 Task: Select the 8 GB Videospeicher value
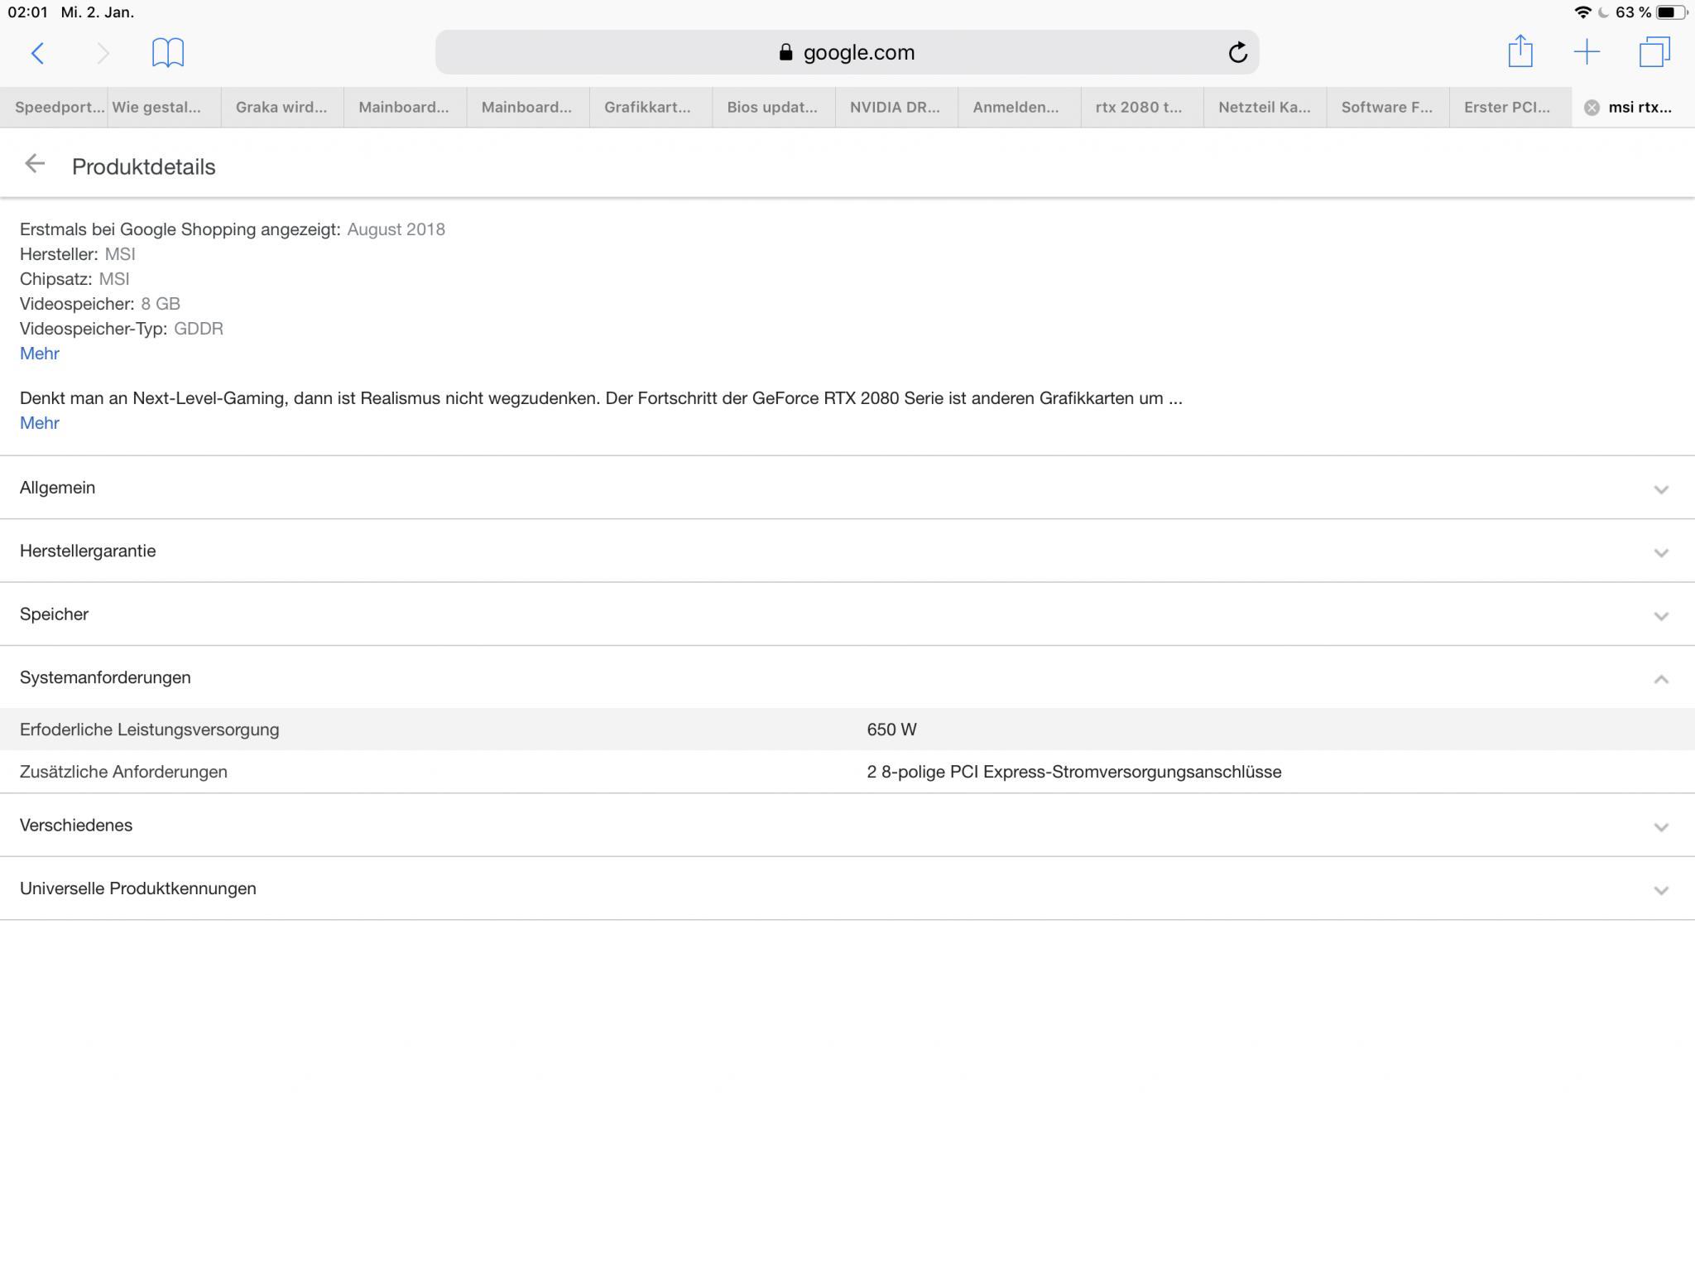pyautogui.click(x=161, y=304)
